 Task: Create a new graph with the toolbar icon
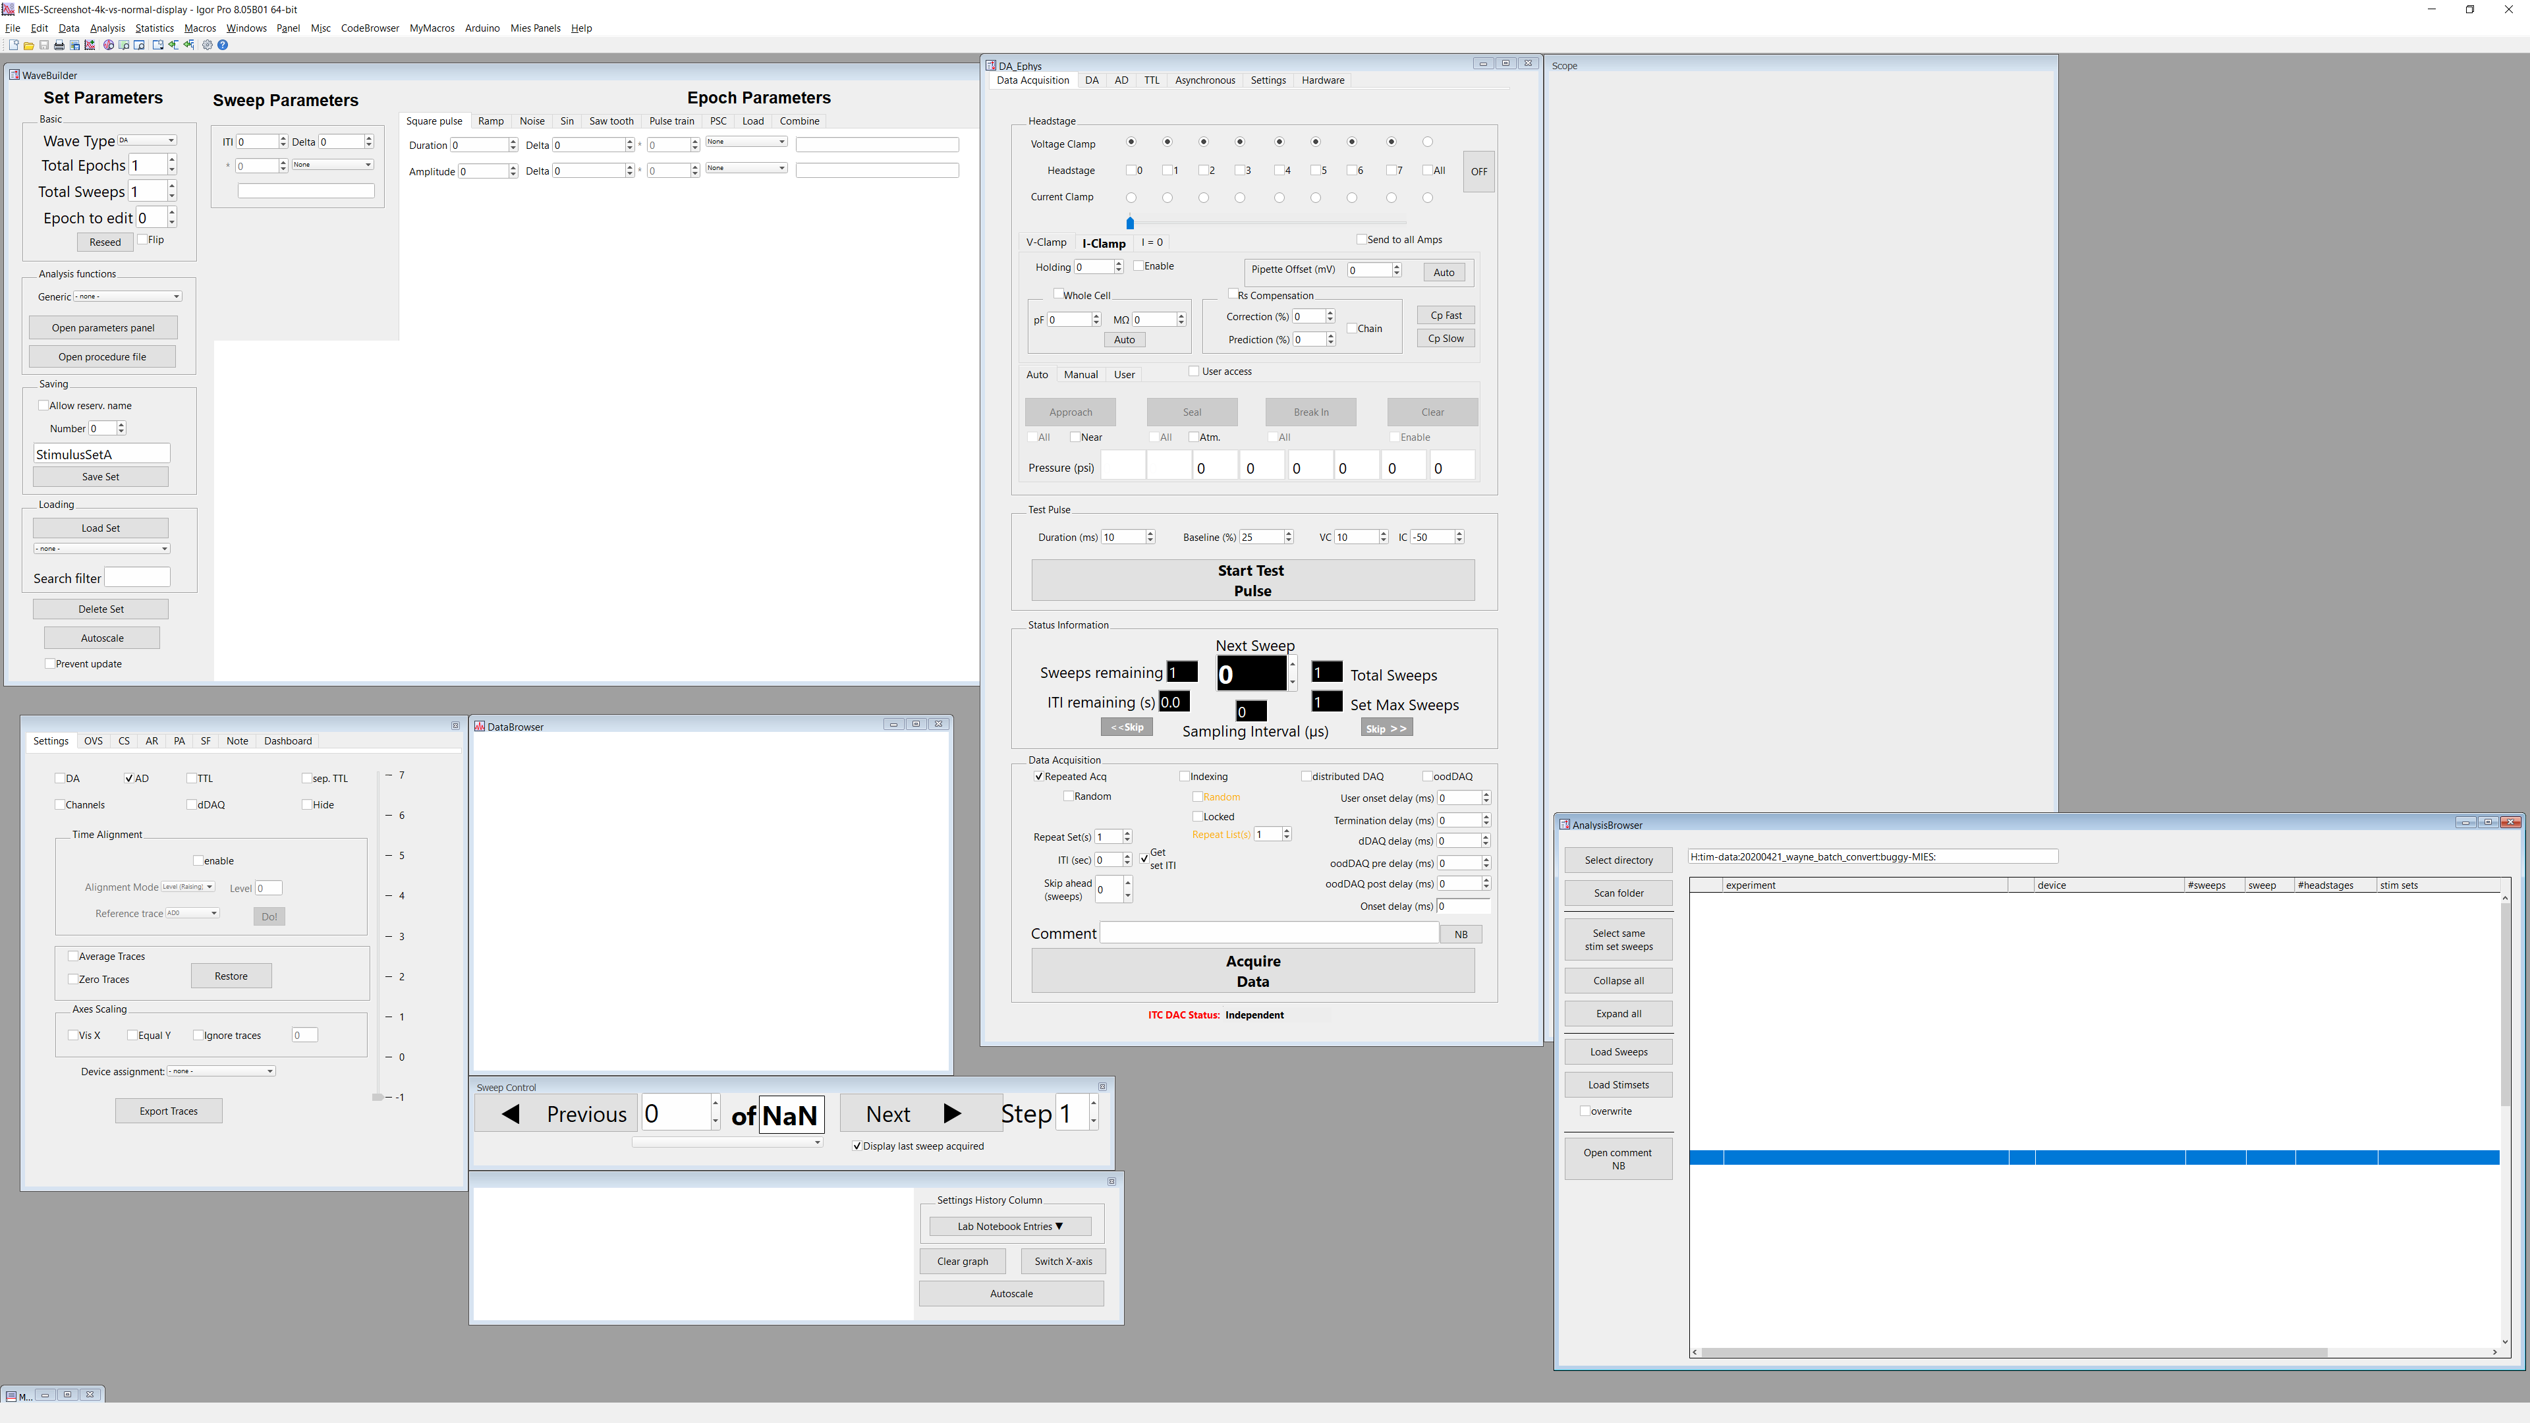coord(90,45)
